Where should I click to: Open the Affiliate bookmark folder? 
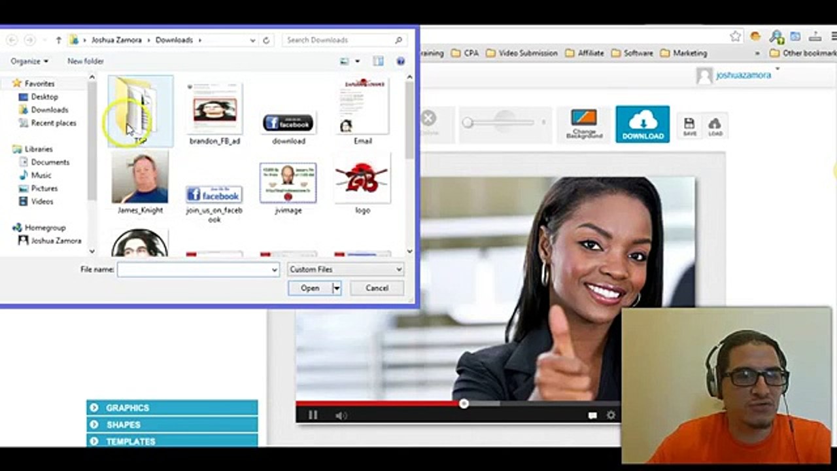[x=585, y=53]
